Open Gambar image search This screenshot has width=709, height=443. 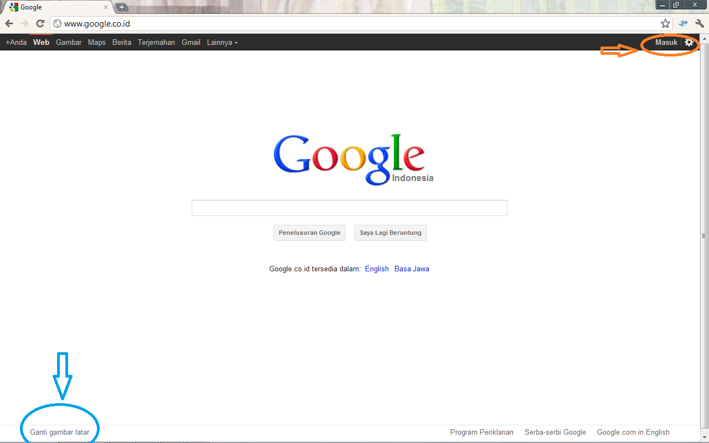tap(69, 42)
